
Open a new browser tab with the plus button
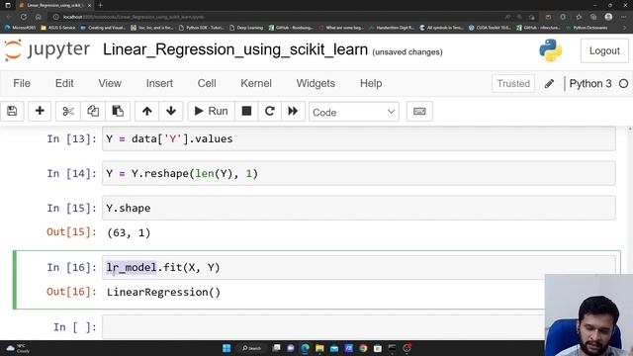pyautogui.click(x=101, y=5)
